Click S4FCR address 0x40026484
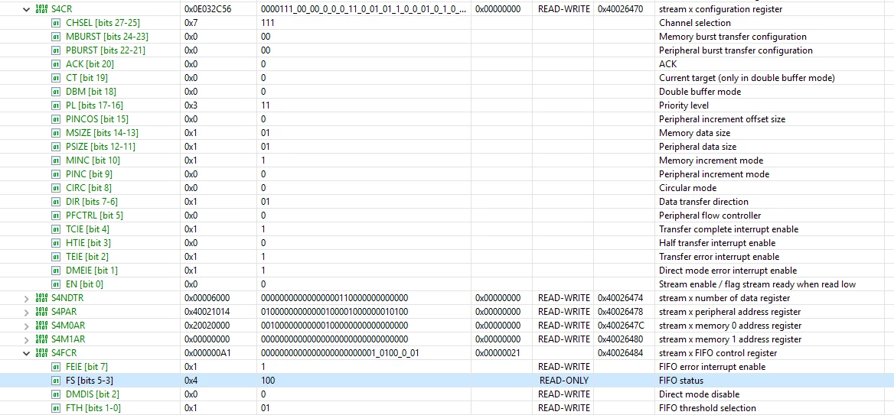This screenshot has width=894, height=415. 620,353
